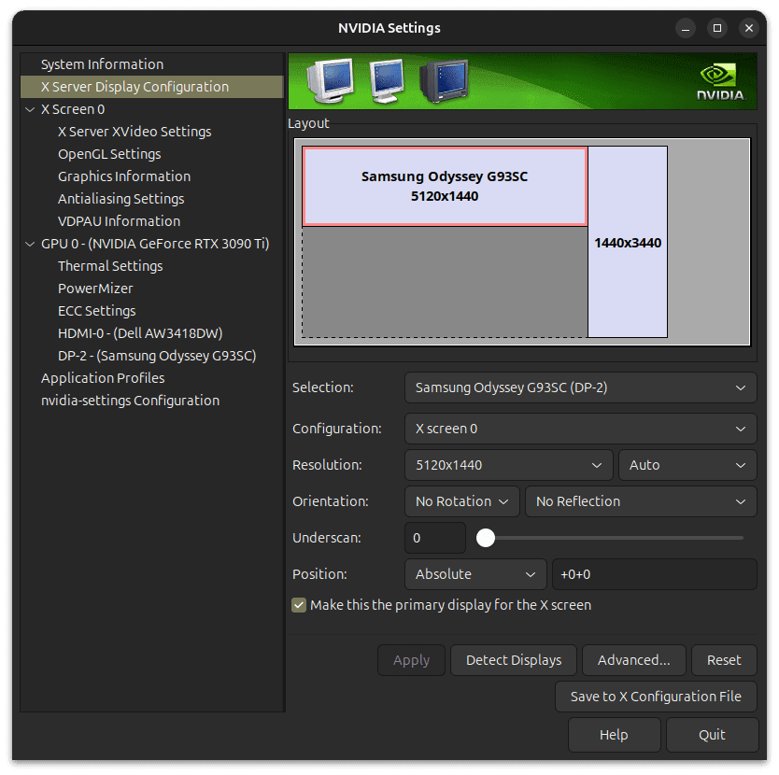Open the No Rotation orientation dropdown
Viewport: 779px width, 775px height.
pos(461,501)
